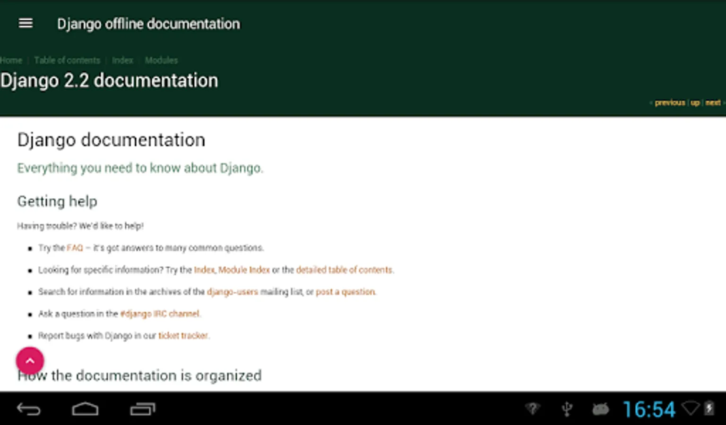Open Table of contents in breadcrumb
726x425 pixels.
pyautogui.click(x=67, y=60)
